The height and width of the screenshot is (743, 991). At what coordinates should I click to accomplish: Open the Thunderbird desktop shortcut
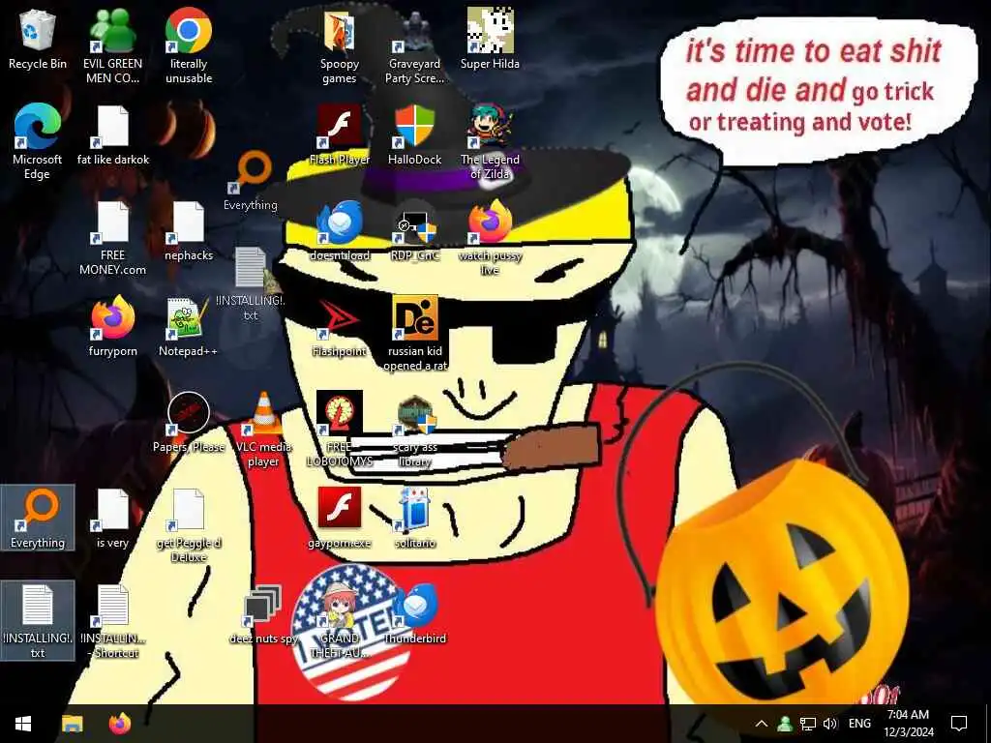tap(414, 614)
